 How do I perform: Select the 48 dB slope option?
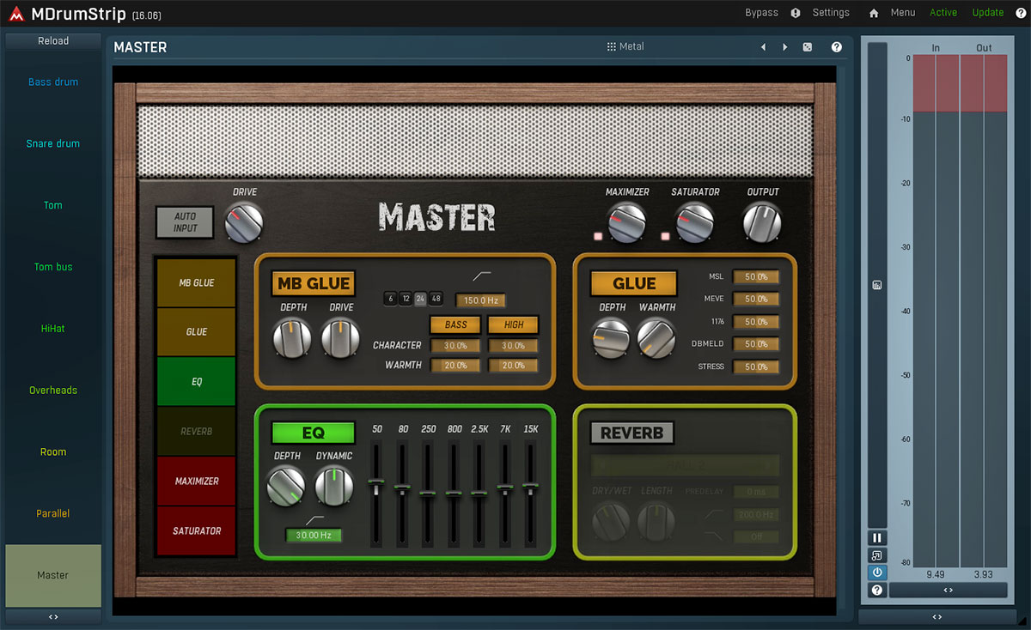(436, 299)
